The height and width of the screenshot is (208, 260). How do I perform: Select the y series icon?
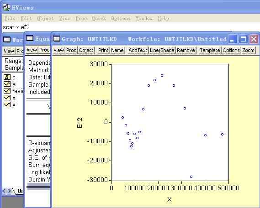coord(7,104)
